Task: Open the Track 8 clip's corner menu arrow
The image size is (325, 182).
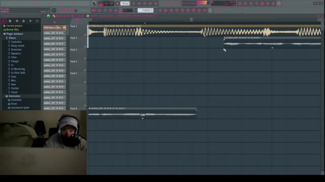Action: point(89,108)
